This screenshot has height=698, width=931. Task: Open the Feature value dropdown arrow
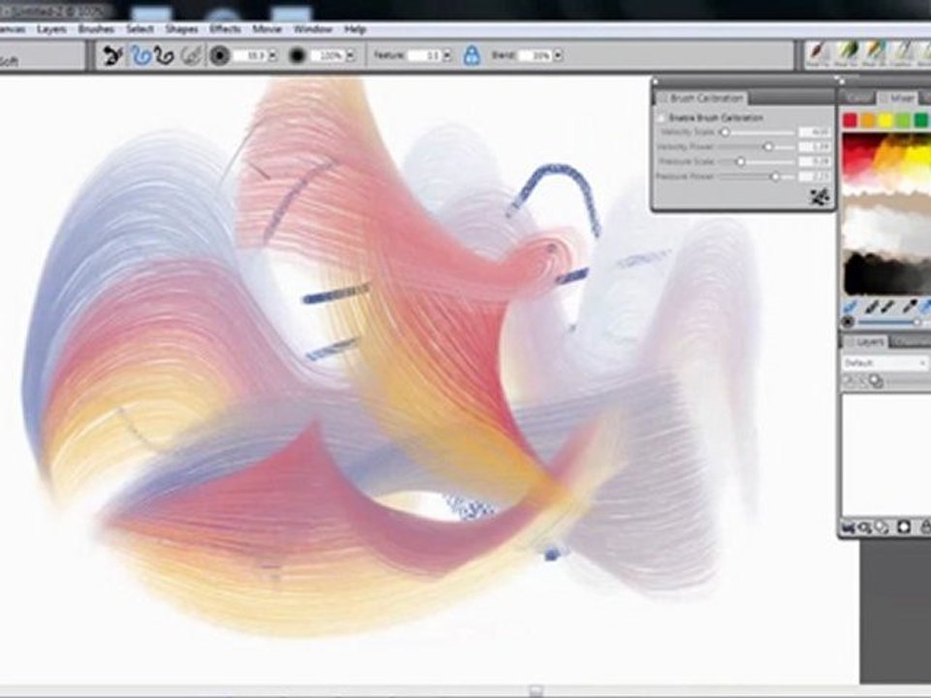[446, 56]
